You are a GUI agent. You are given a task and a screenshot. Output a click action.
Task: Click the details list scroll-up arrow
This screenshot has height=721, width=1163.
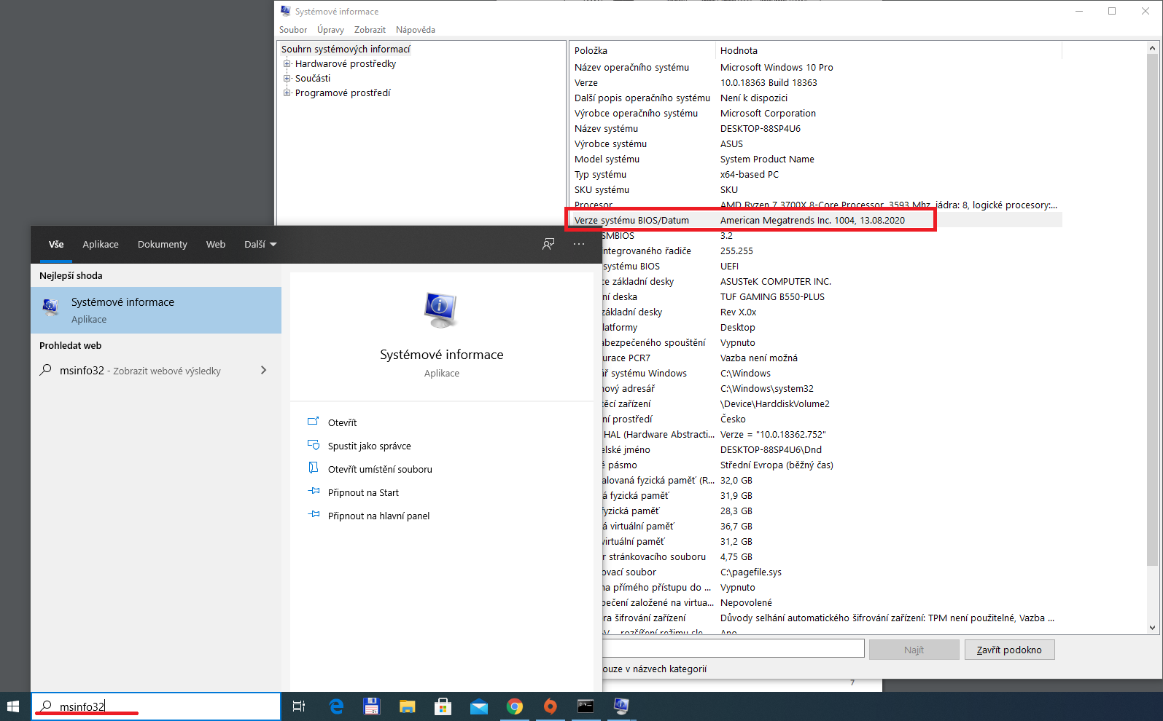(1152, 48)
